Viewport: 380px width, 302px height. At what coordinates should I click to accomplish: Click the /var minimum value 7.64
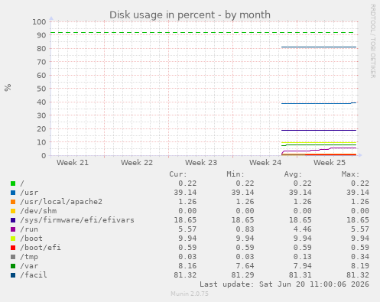(x=245, y=266)
